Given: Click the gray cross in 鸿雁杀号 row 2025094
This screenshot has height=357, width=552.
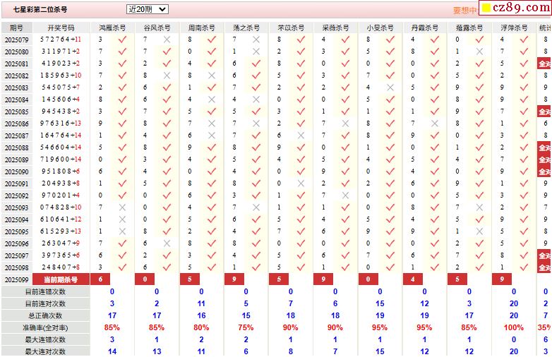Looking at the screenshot, I should (x=122, y=219).
